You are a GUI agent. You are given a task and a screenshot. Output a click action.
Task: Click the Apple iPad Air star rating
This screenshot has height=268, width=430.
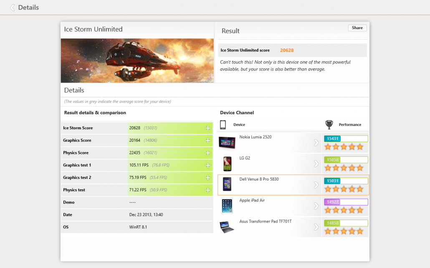[344, 210]
